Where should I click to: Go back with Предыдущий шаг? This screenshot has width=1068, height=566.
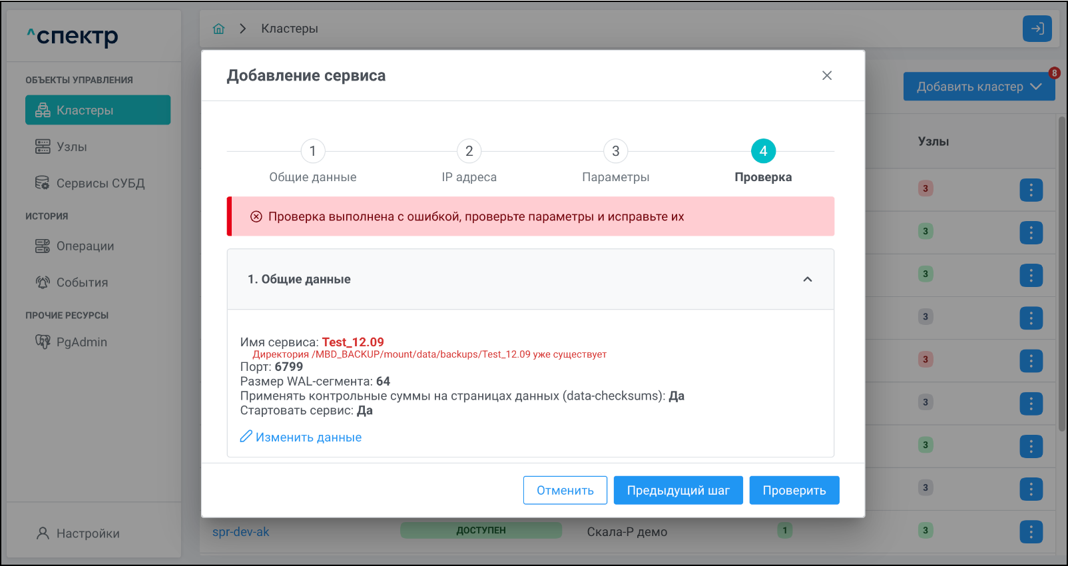pos(678,490)
